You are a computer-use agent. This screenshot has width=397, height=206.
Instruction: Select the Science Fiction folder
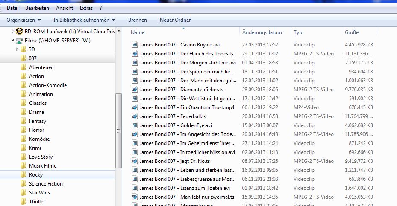point(46,184)
